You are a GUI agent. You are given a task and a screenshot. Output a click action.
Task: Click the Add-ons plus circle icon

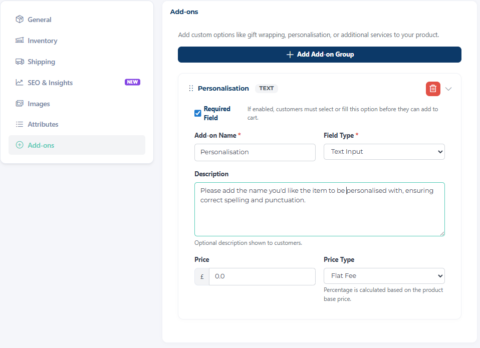20,145
